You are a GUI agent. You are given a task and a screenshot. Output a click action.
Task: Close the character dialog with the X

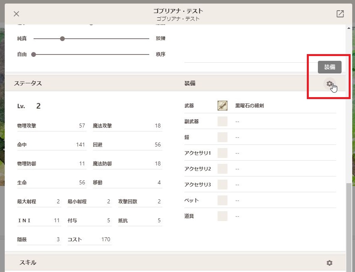click(x=16, y=14)
